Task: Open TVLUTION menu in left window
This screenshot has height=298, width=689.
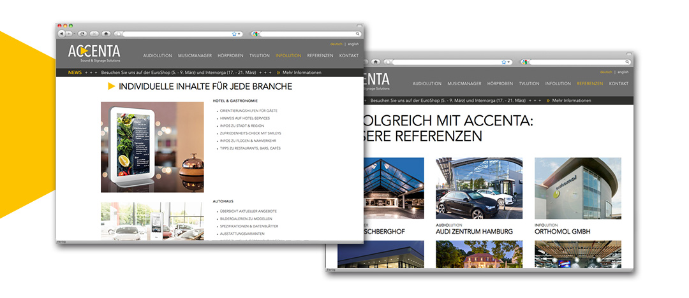Action: coord(259,56)
